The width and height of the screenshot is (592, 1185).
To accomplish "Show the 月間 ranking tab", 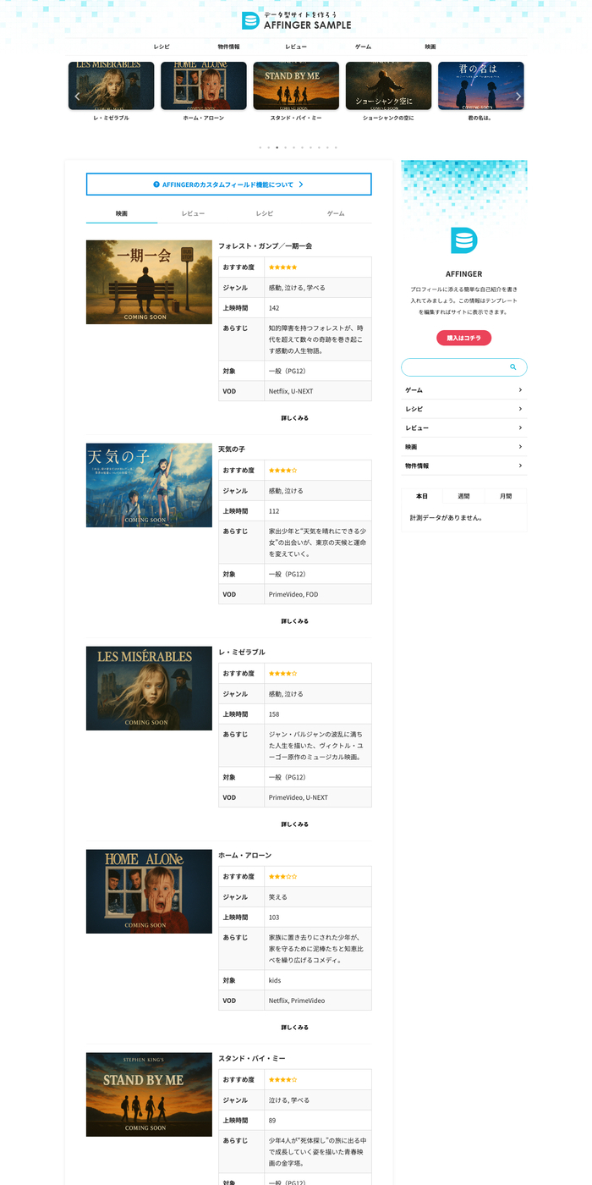I will [x=505, y=496].
